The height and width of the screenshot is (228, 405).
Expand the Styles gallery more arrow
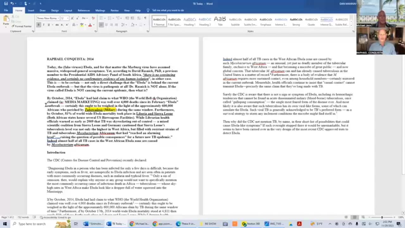point(352,25)
